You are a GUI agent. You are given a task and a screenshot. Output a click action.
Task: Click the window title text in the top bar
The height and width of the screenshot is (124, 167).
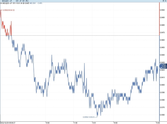click(x=15, y=1)
